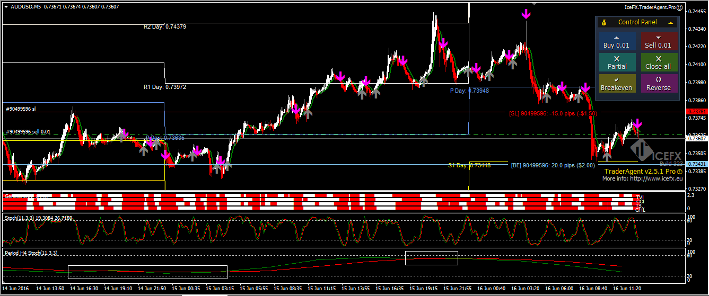
Task: Click the blue 0.73431 price tag
Action: click(696, 165)
